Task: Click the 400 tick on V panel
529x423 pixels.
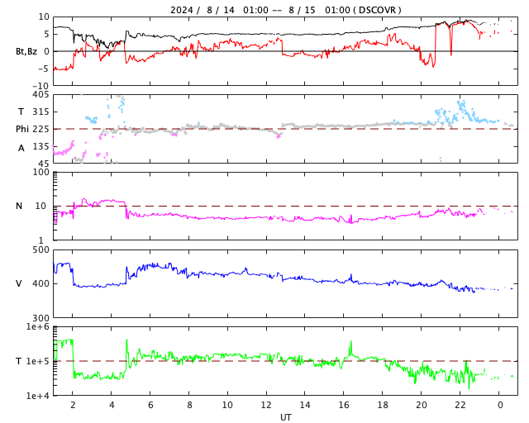Action: point(41,283)
